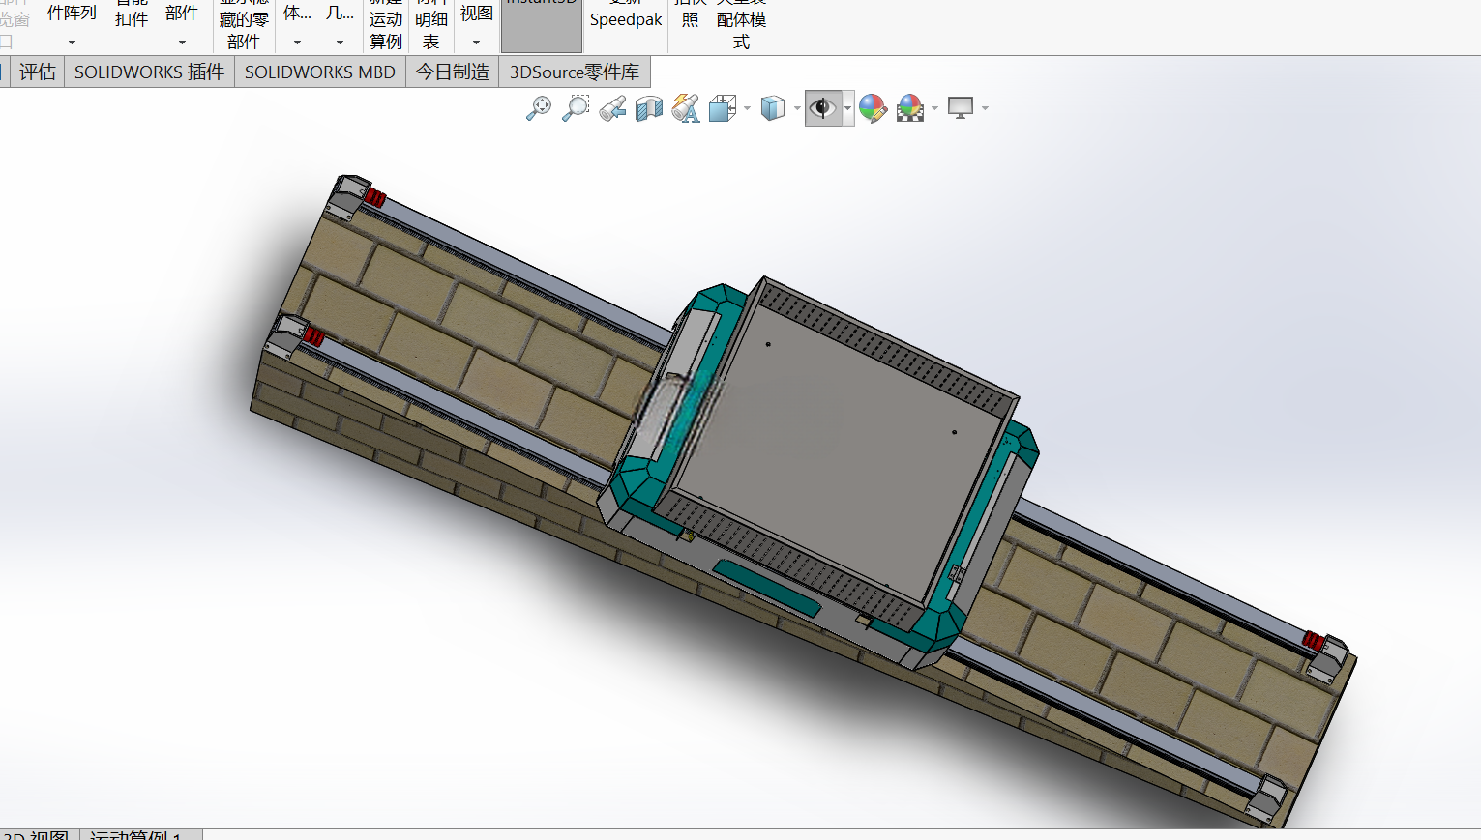1481x840 pixels.
Task: Expand the Hide/Show Items dropdown arrow
Action: click(848, 108)
